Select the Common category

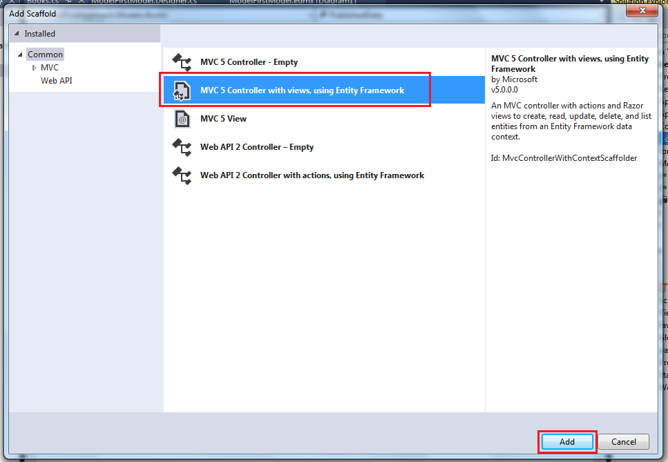click(45, 55)
